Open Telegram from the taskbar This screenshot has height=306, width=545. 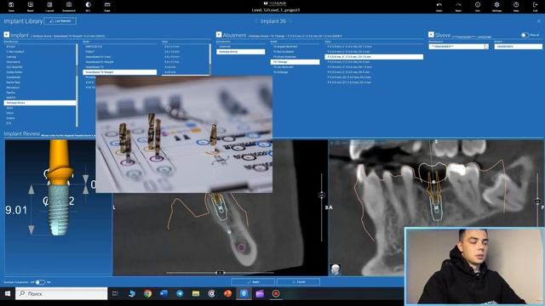coord(180,293)
